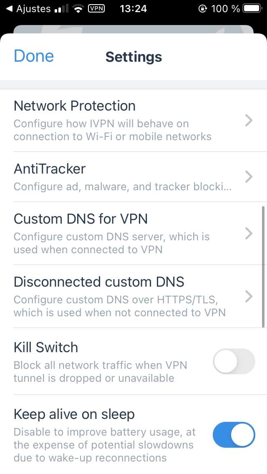
Task: Open AntiTracker using the right-facing chevron
Action: coord(249,177)
